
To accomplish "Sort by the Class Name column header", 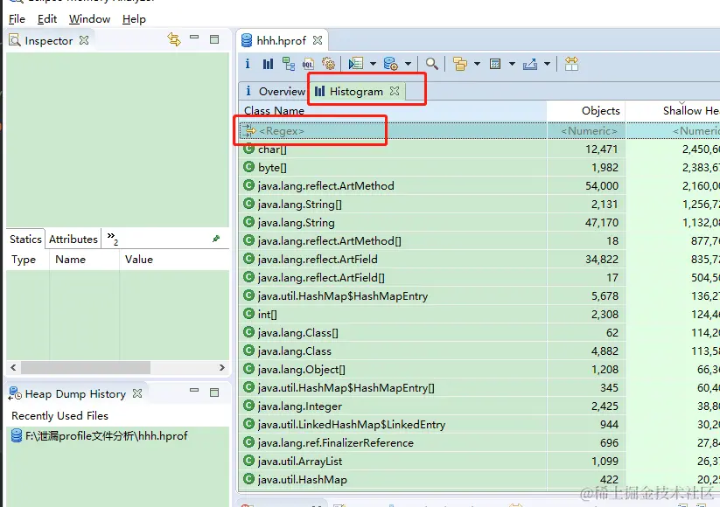I will pos(393,110).
